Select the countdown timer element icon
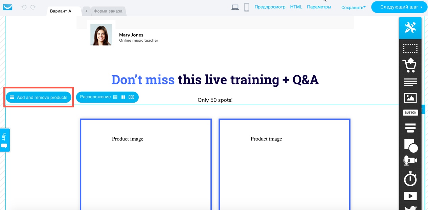This screenshot has width=428, height=210. 410,178
